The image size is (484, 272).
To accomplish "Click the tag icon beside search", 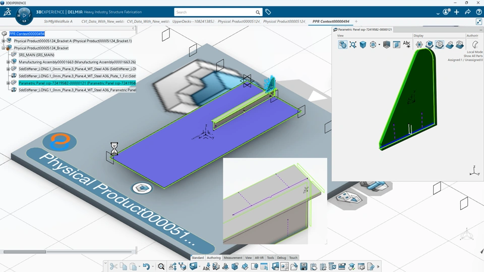I will click(268, 12).
